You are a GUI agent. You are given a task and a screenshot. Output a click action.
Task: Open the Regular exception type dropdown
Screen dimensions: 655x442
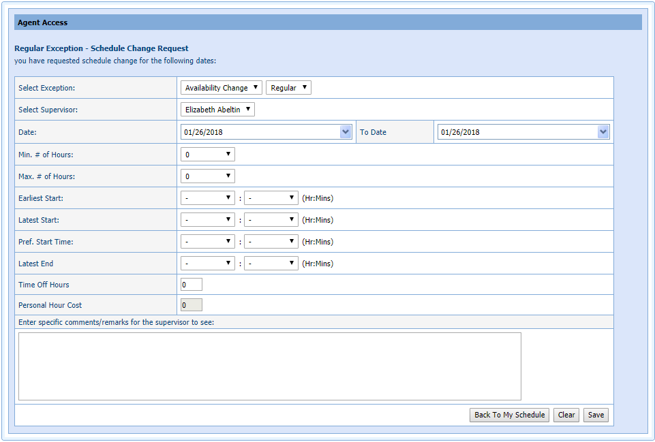pyautogui.click(x=288, y=88)
